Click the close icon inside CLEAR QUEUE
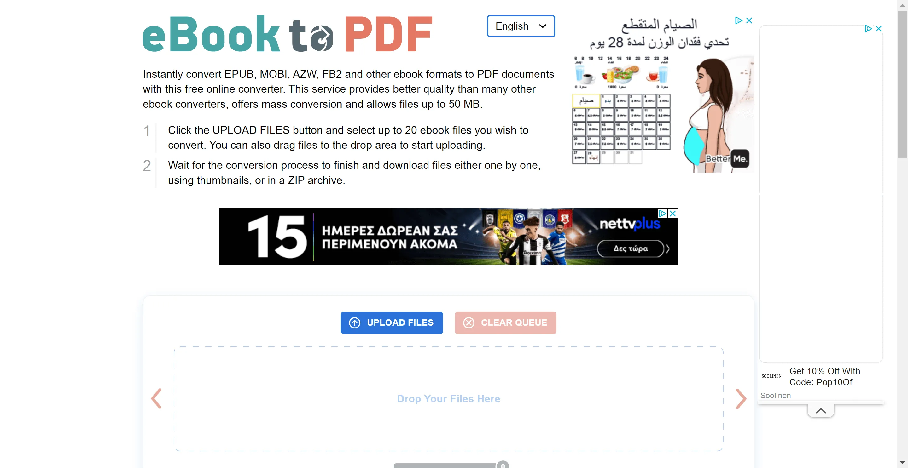 pyautogui.click(x=468, y=322)
